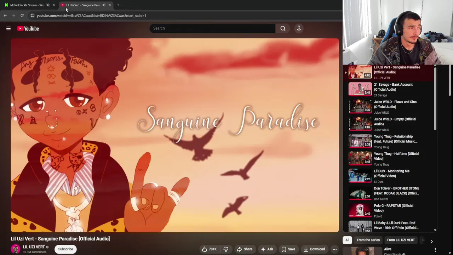The width and height of the screenshot is (453, 255).
Task: Download the Sanguine Paradise video
Action: click(314, 249)
